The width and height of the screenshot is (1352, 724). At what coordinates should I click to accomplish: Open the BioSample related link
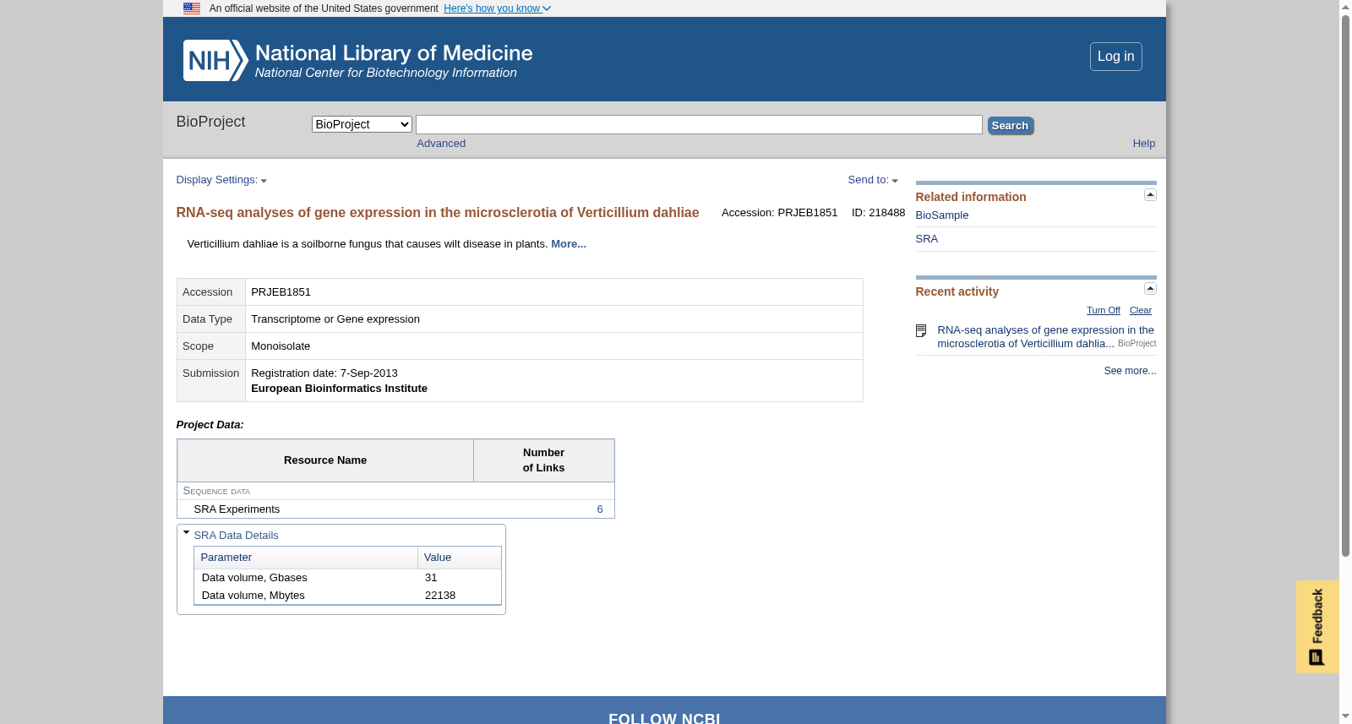pyautogui.click(x=942, y=215)
